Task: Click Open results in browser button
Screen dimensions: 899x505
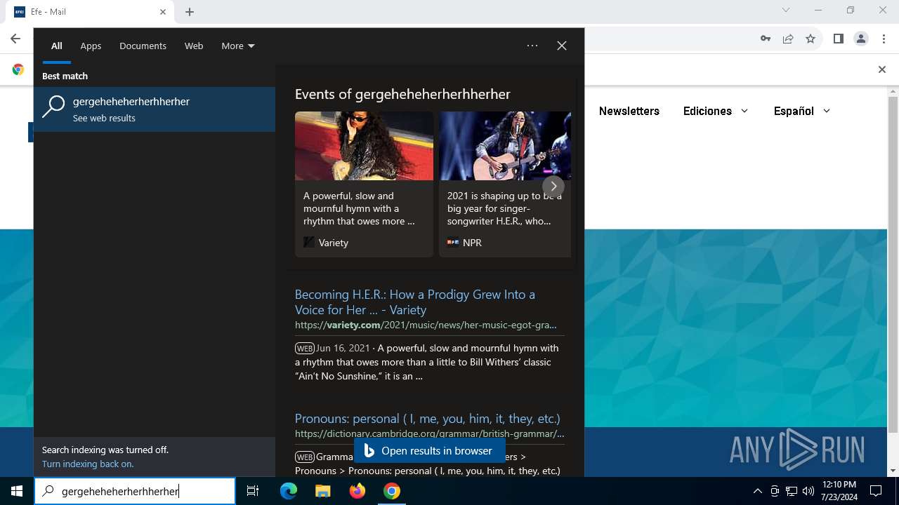Action: coord(429,451)
